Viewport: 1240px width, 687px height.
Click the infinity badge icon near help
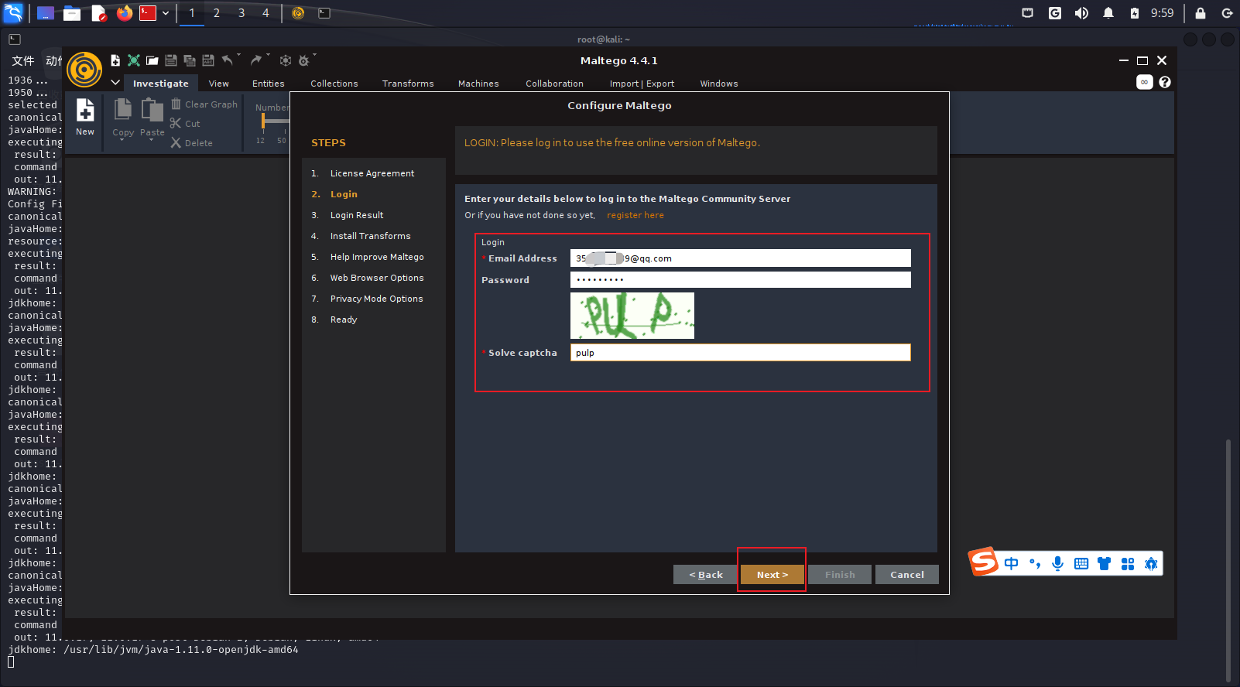1145,82
